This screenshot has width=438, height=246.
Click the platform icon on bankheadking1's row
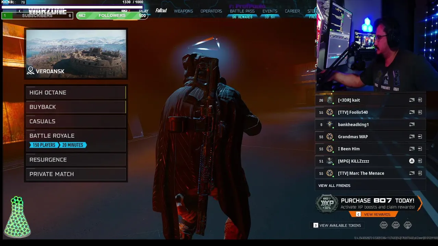tap(412, 124)
